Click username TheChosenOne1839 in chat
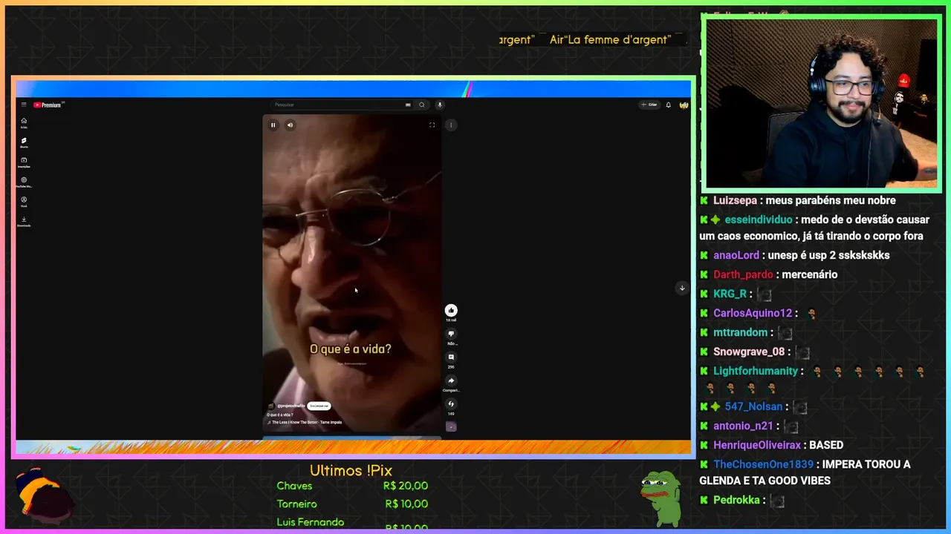951x534 pixels. point(763,464)
